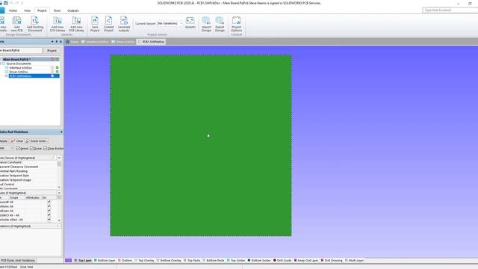Toggle the Clear Existing checkbox
The height and width of the screenshot is (269, 478).
coord(45,148)
